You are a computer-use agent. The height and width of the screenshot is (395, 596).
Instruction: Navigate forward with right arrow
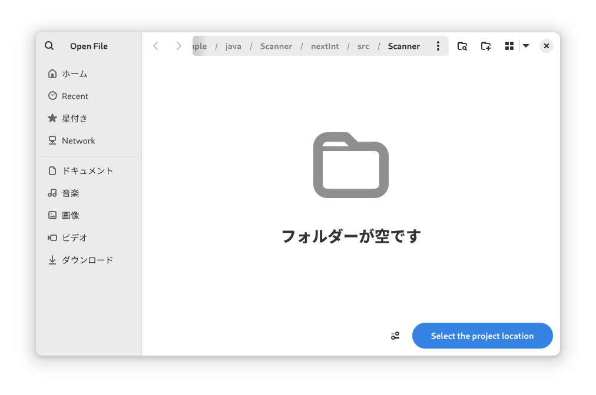178,46
